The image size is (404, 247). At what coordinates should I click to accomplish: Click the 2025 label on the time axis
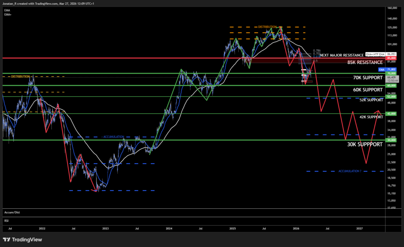(x=232, y=228)
